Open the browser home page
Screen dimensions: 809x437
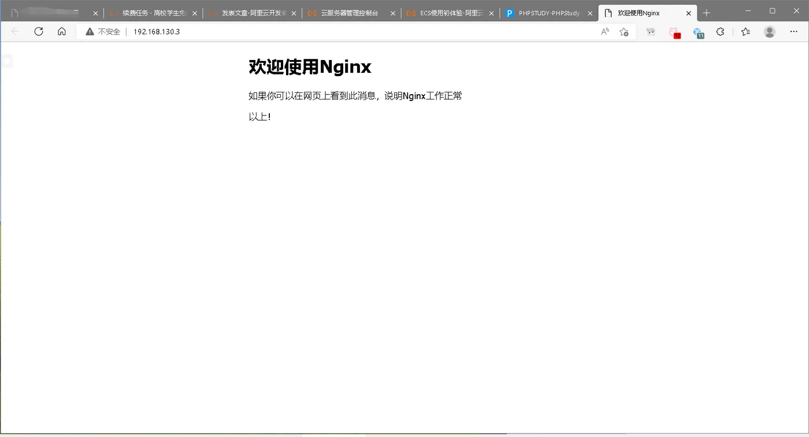point(62,32)
